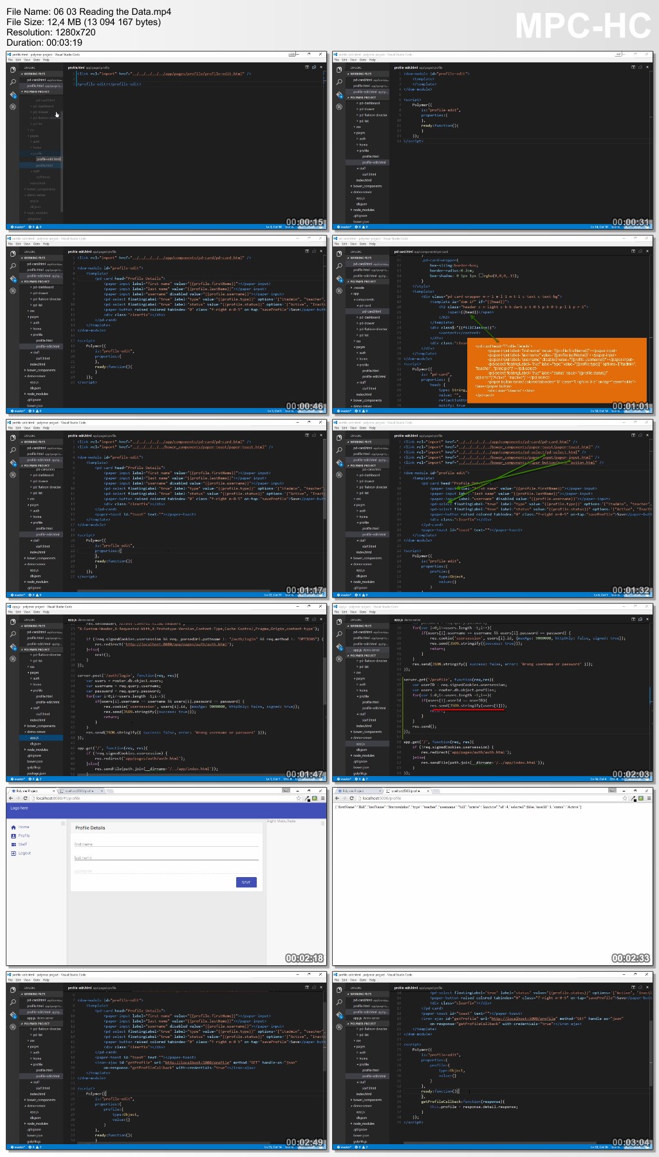This screenshot has height=1157, width=659.
Task: Click back arrow in the 00:02:33 browser
Action: [x=337, y=798]
